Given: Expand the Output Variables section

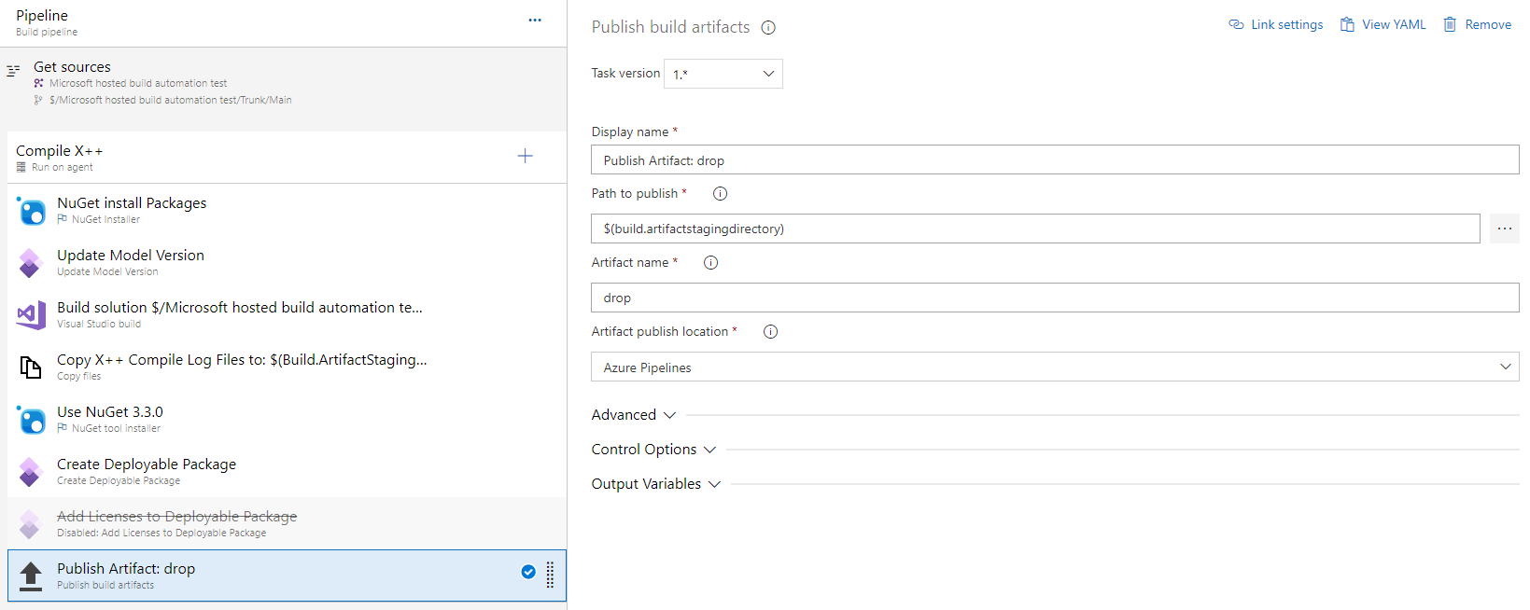Looking at the screenshot, I should [656, 484].
